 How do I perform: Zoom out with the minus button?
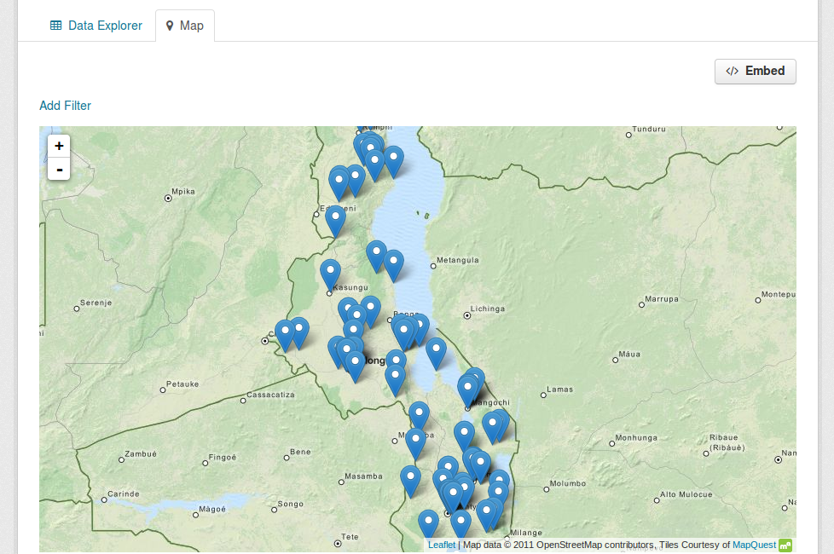click(59, 169)
